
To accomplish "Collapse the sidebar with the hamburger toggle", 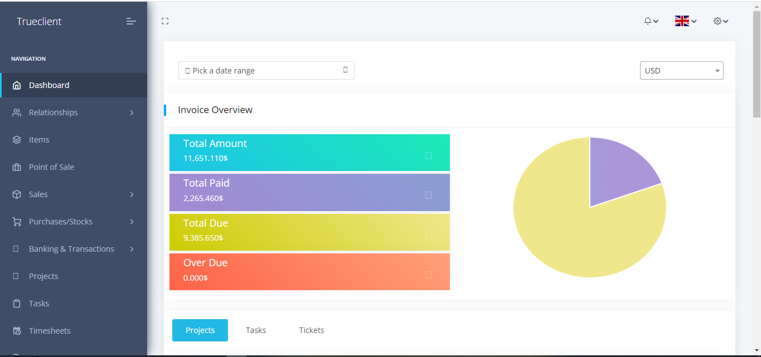I will click(131, 21).
